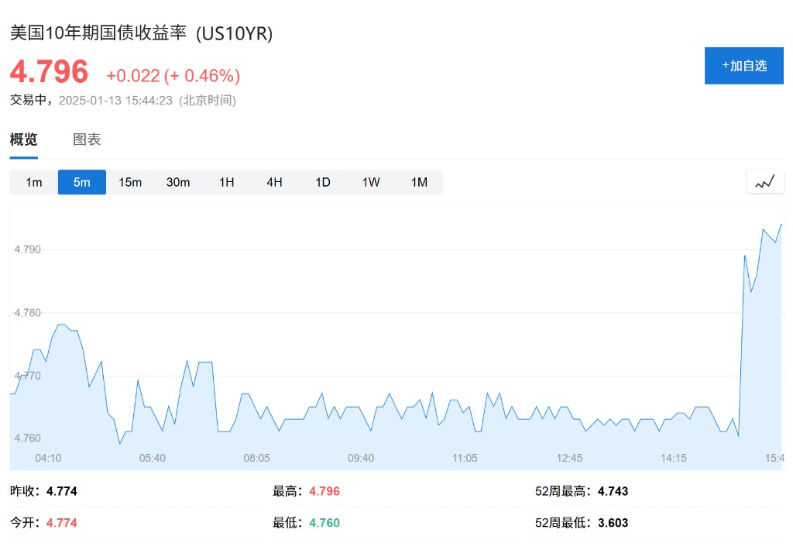Choose the 15m chart interval
The image size is (793, 557).
click(130, 182)
